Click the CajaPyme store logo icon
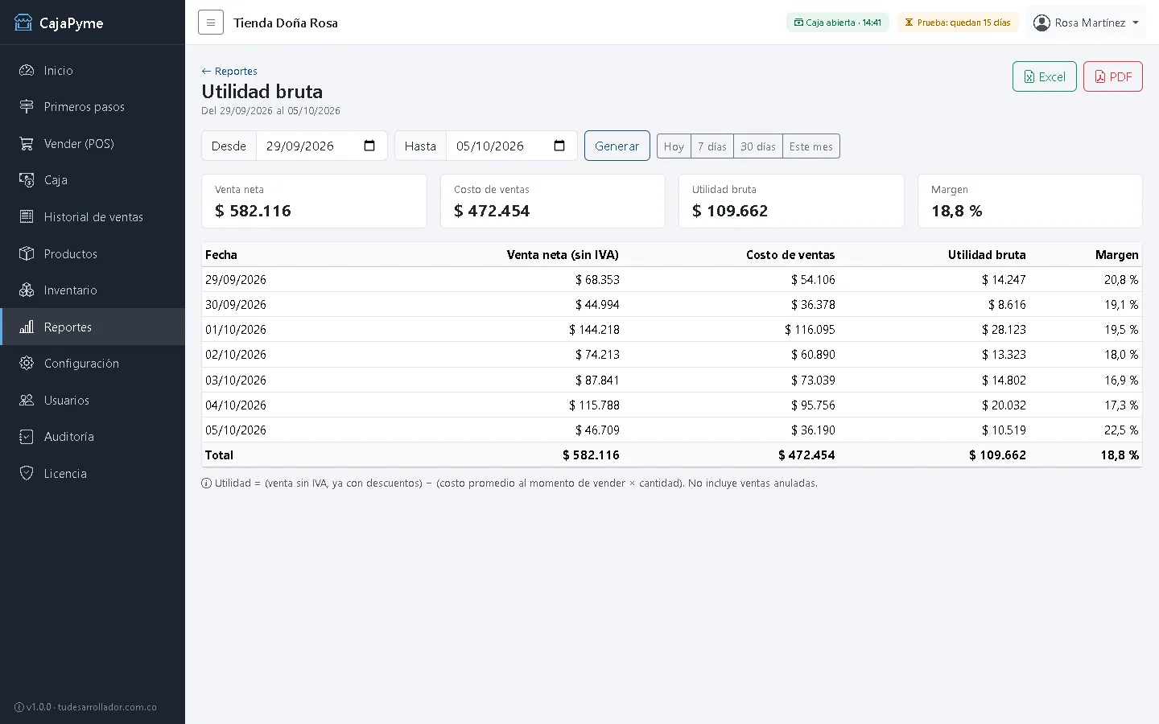 pos(23,23)
